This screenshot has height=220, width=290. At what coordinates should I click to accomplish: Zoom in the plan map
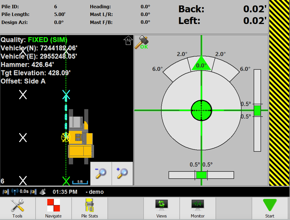(122, 173)
